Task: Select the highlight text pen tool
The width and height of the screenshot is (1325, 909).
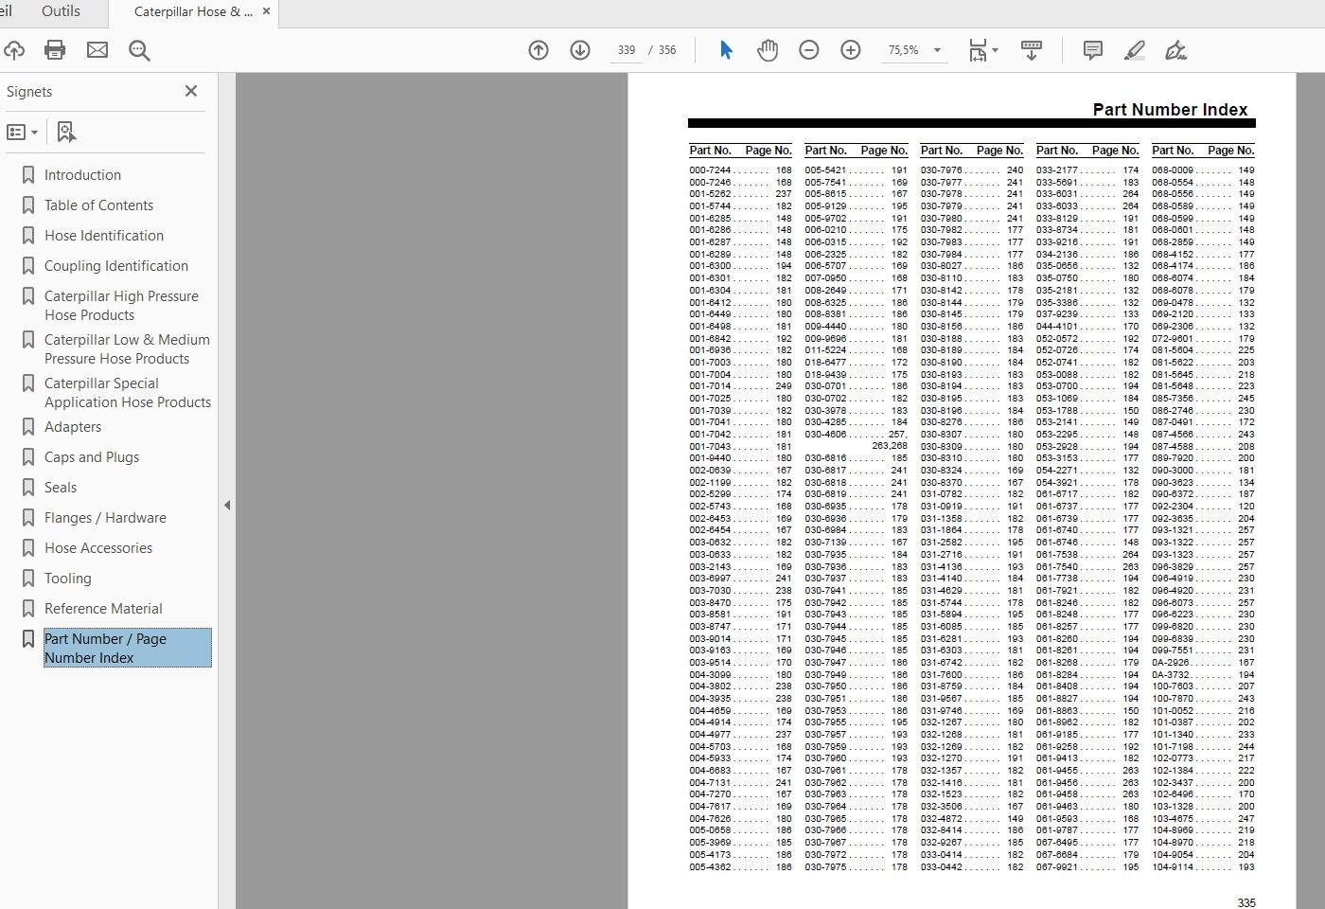Action: (x=1135, y=50)
